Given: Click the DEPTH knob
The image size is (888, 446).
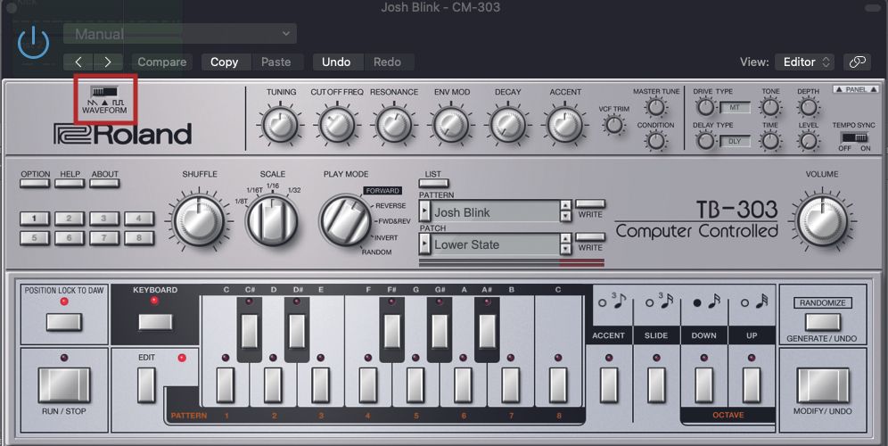Looking at the screenshot, I should pyautogui.click(x=808, y=106).
